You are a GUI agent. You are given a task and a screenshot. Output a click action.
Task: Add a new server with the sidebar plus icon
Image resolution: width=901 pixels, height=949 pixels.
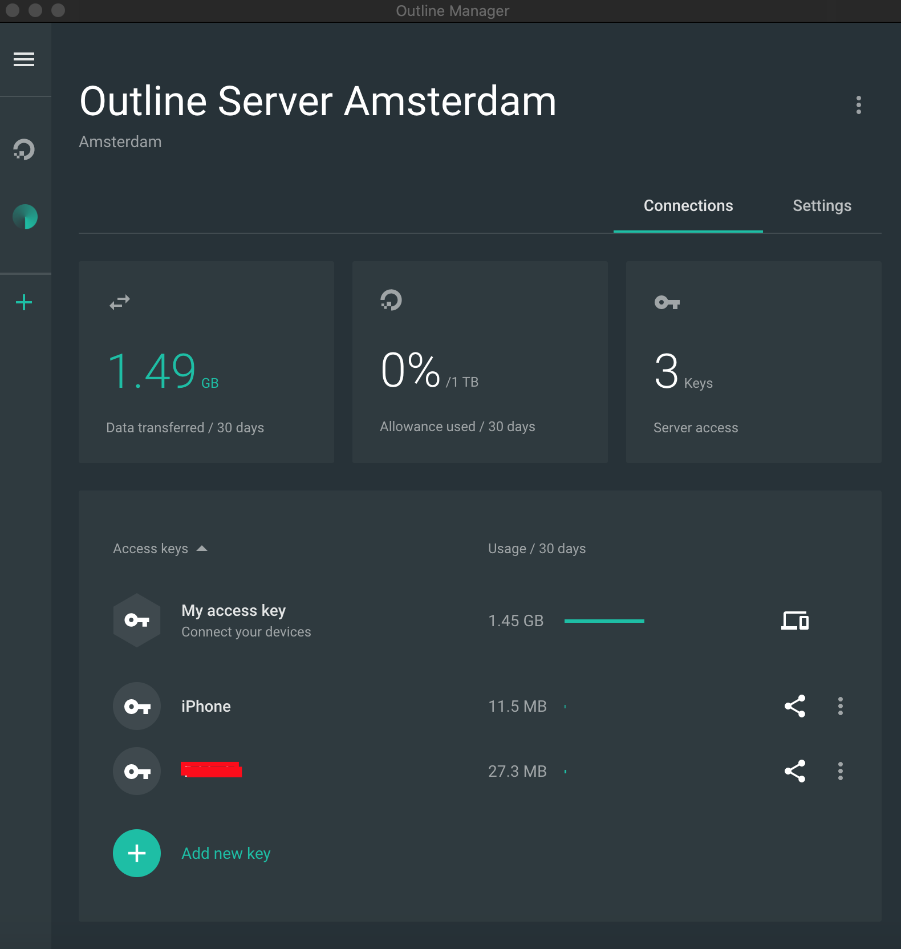(x=24, y=302)
